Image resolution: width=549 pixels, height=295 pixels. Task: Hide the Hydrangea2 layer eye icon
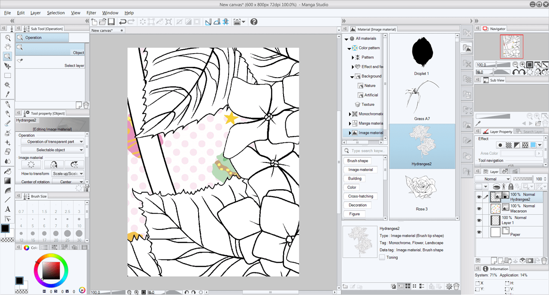click(x=479, y=197)
